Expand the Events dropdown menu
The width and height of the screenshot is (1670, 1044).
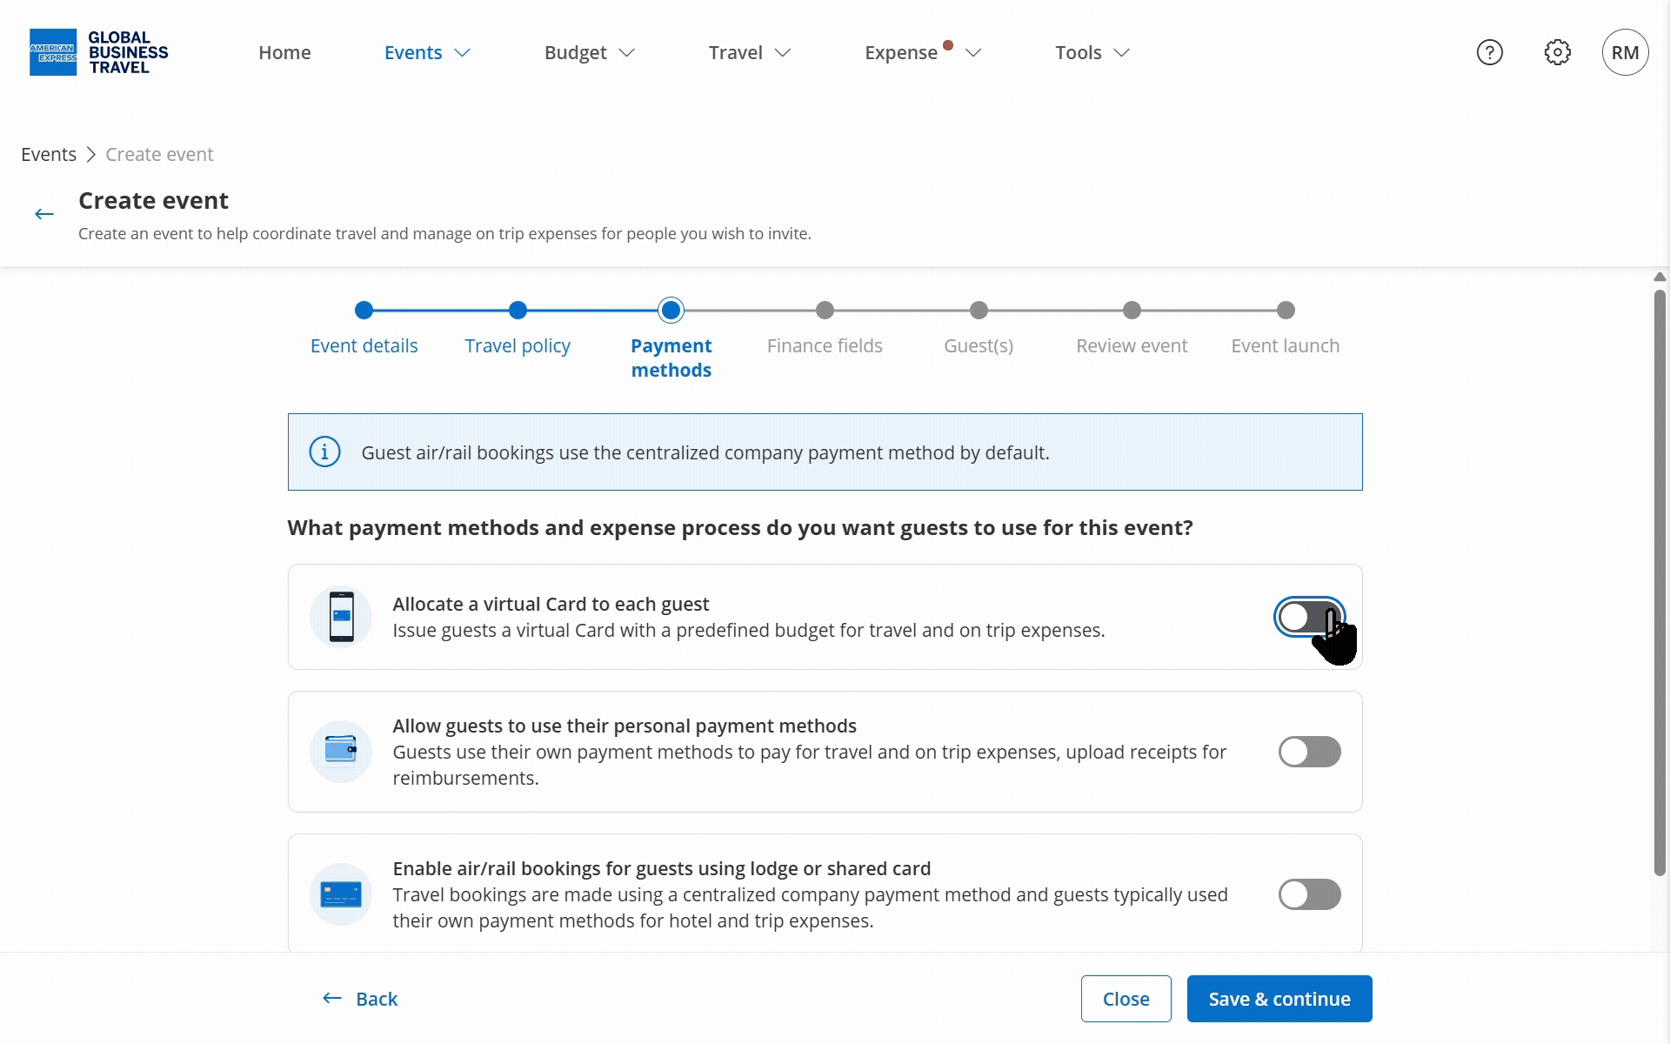[x=427, y=52]
